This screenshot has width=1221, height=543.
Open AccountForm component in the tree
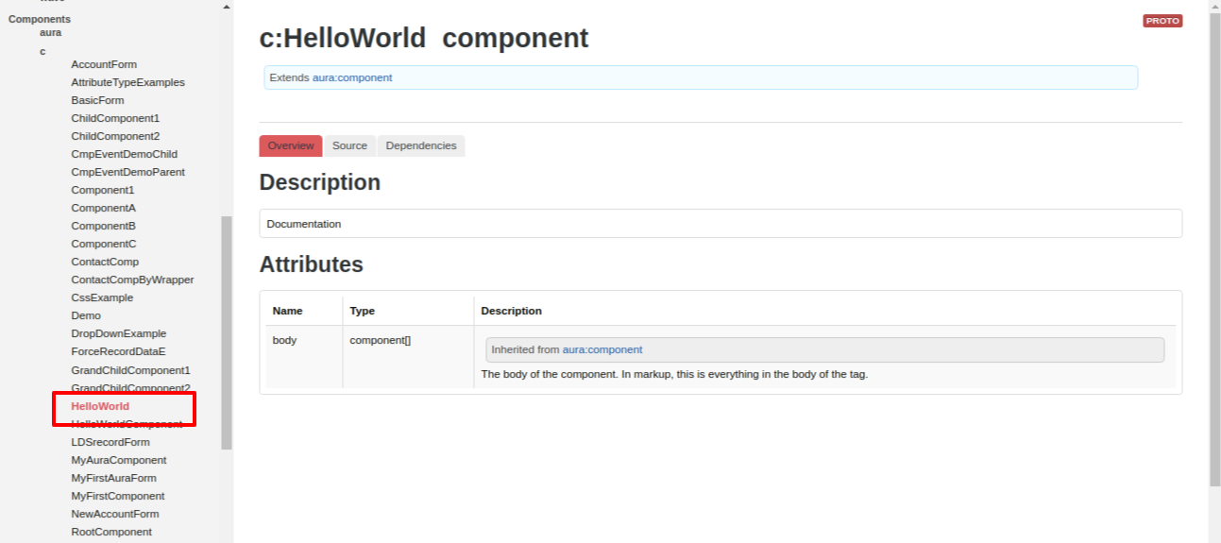pos(104,64)
